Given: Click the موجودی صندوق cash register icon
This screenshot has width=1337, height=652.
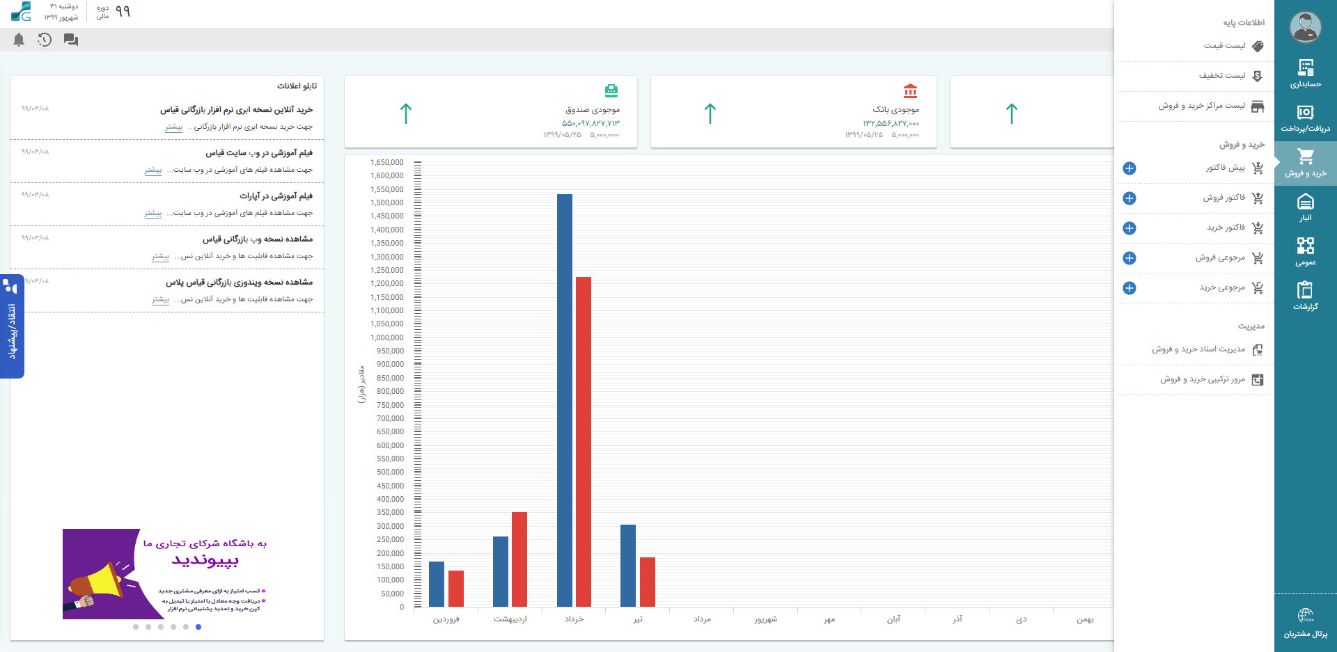Looking at the screenshot, I should click(611, 90).
